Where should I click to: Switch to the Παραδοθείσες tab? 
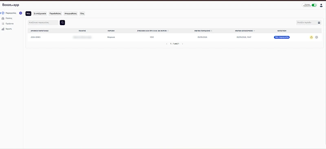tap(55, 13)
